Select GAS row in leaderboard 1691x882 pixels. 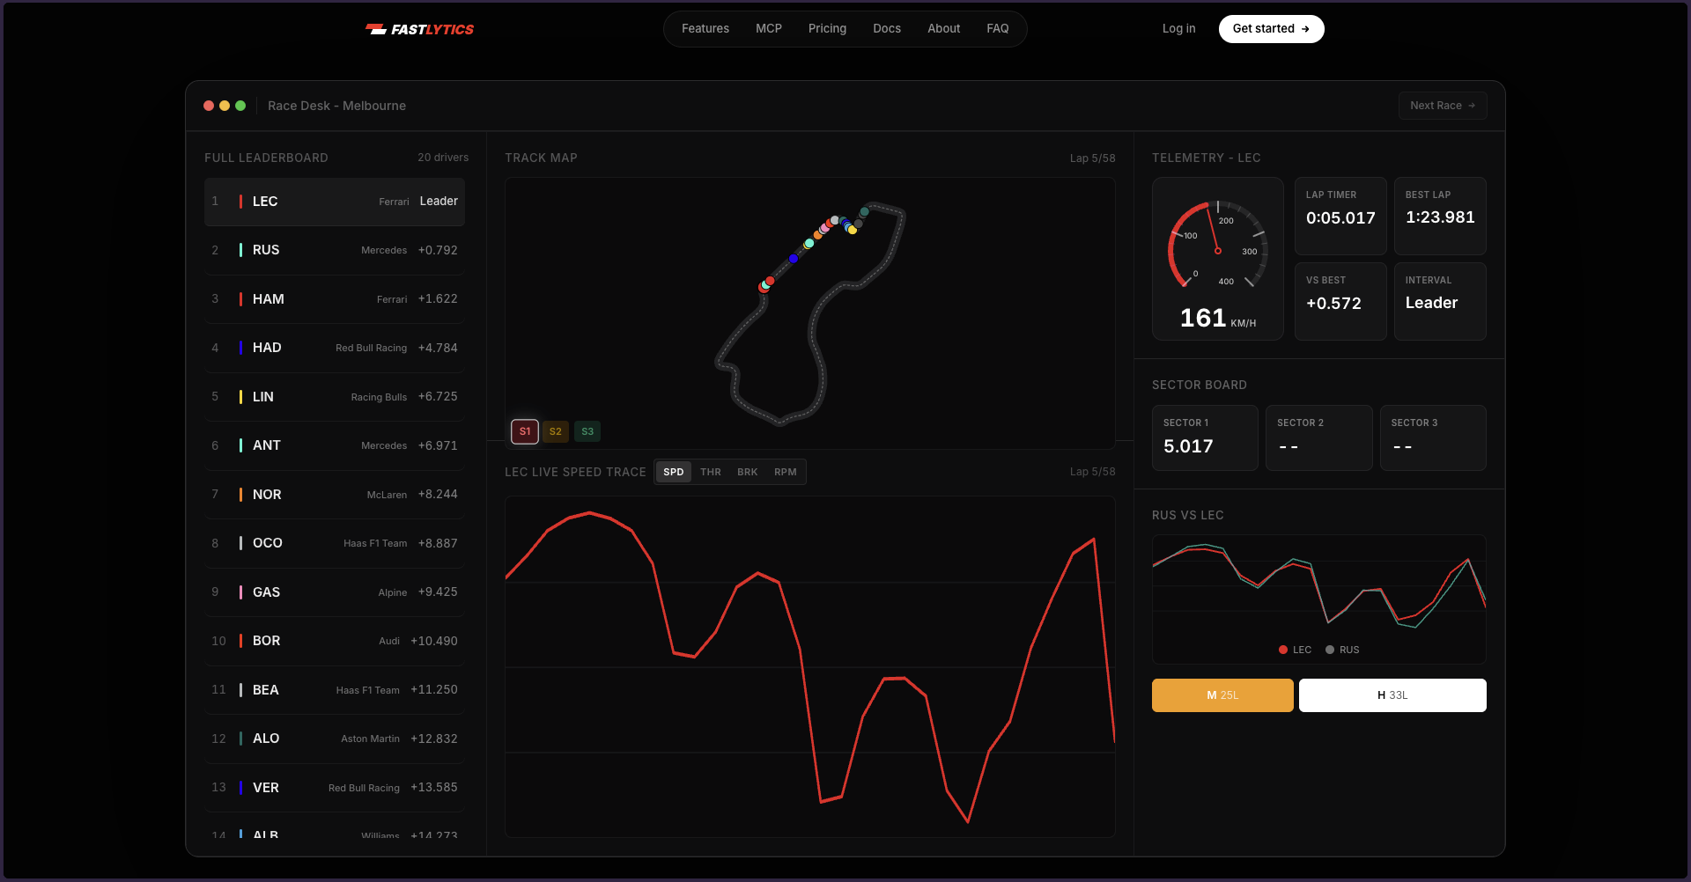click(x=335, y=592)
